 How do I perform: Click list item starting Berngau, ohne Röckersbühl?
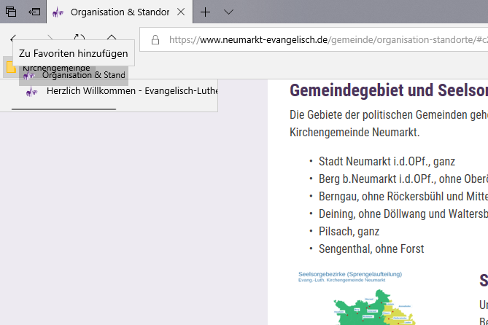[403, 197]
